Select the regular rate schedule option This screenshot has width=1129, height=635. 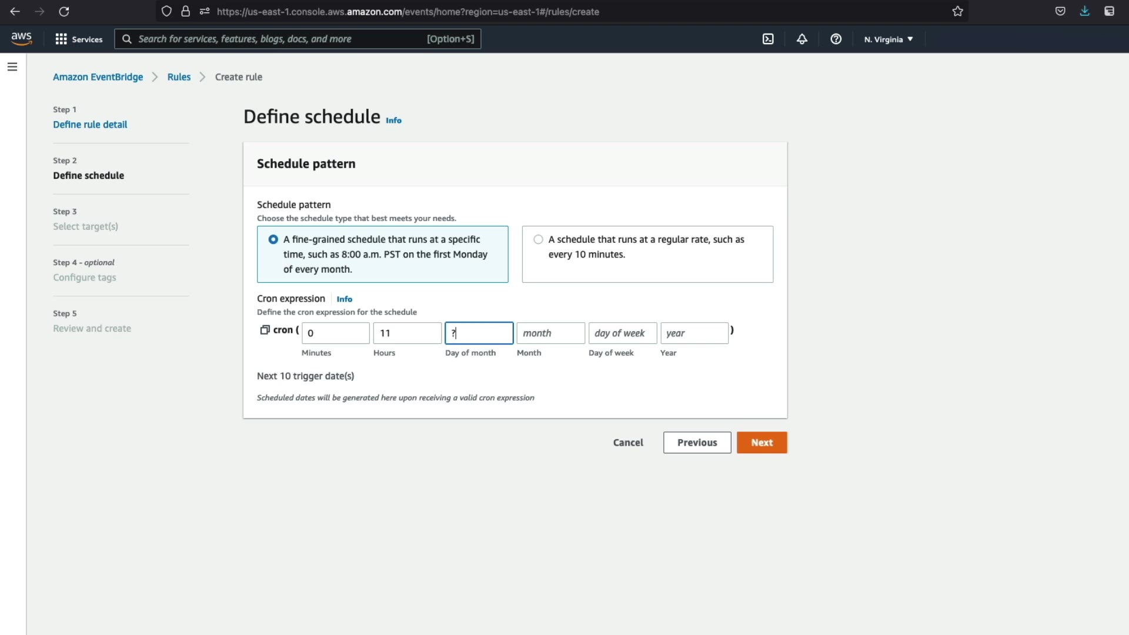pyautogui.click(x=538, y=239)
